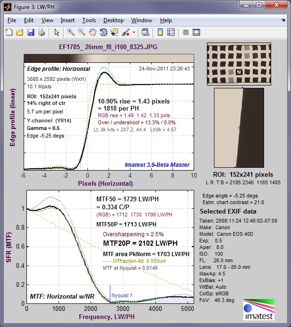Open the Desktop menu
Viewport: 291px width, 327px height.
click(113, 20)
